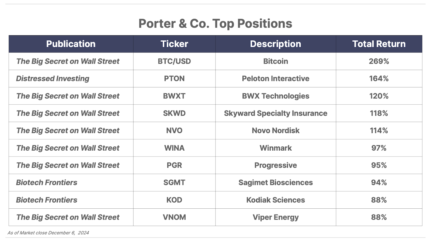Click the 164% return for Peloton
The image size is (431, 242).
pyautogui.click(x=379, y=79)
